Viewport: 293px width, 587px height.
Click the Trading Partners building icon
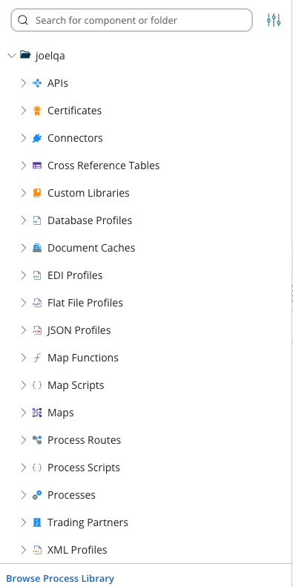coord(36,522)
